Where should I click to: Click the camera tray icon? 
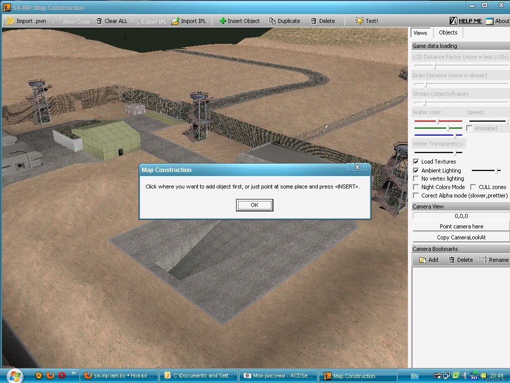click(437, 376)
